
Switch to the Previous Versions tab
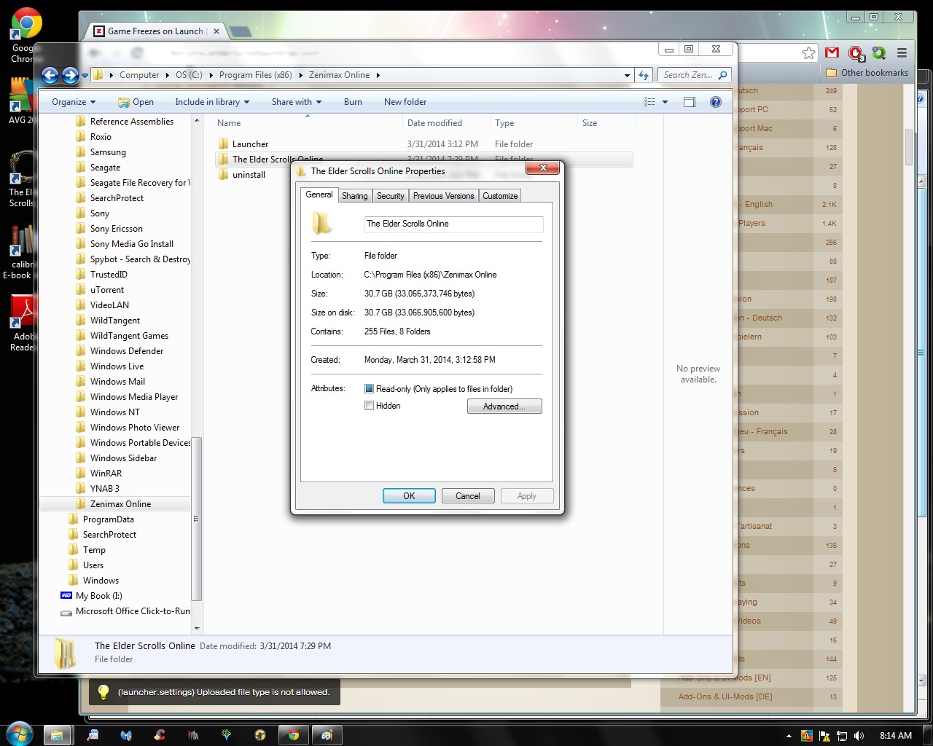tap(443, 196)
